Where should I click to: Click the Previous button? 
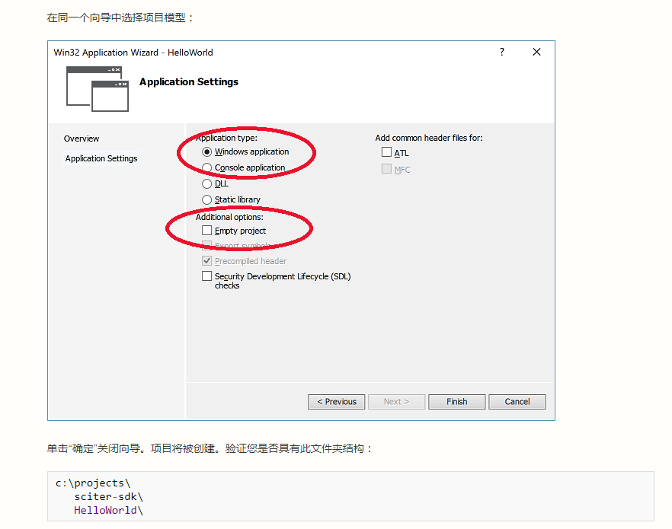pyautogui.click(x=336, y=401)
